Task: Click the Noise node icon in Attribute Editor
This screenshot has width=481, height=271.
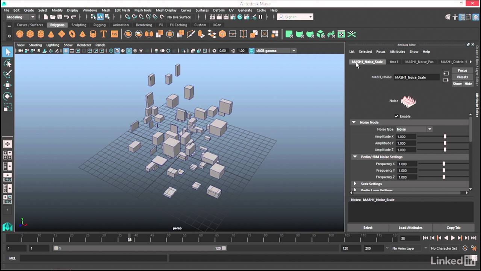Action: point(408,101)
